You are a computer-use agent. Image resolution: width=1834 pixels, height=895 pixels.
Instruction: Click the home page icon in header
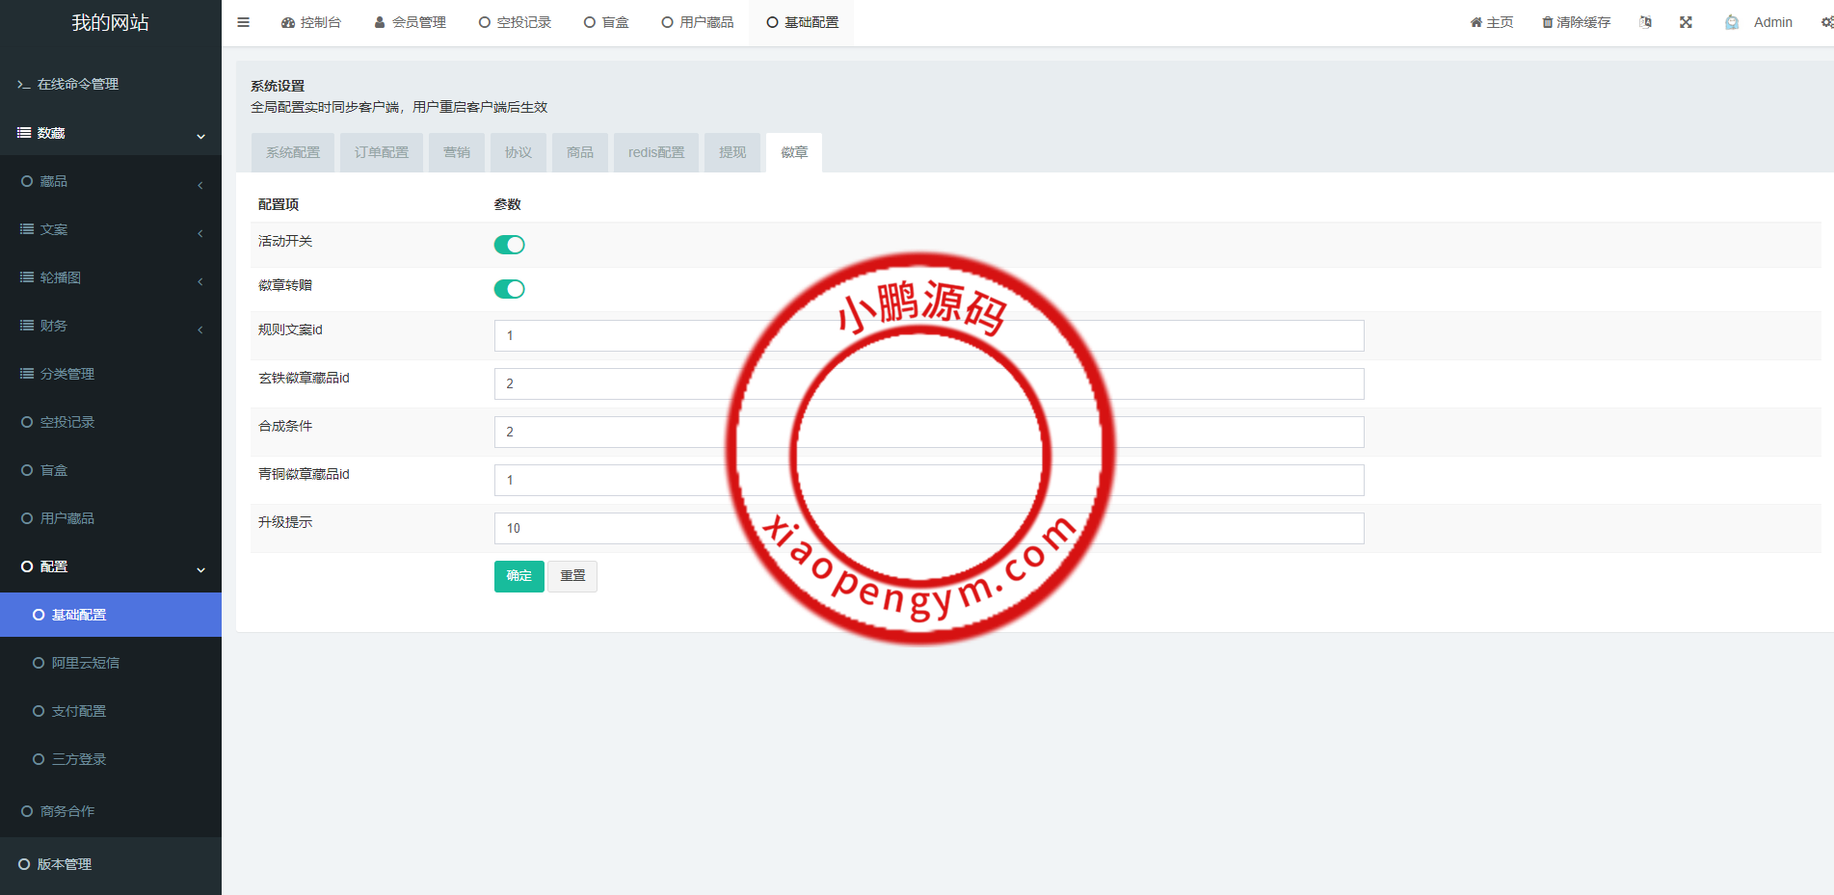click(1475, 22)
